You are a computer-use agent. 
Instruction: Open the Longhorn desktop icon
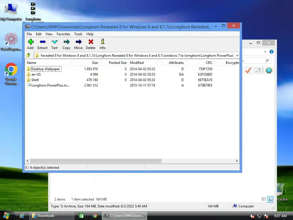coord(33,12)
